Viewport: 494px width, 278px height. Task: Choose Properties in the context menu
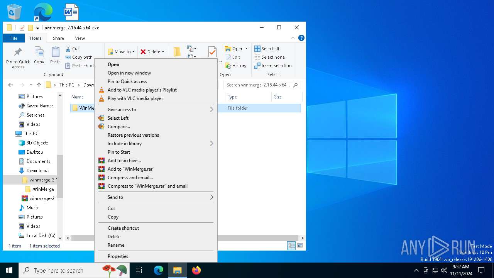click(x=156, y=256)
